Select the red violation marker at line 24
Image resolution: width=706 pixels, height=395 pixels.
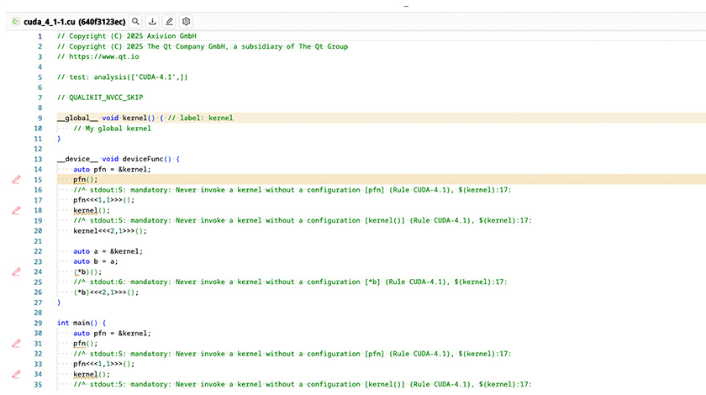(15, 271)
